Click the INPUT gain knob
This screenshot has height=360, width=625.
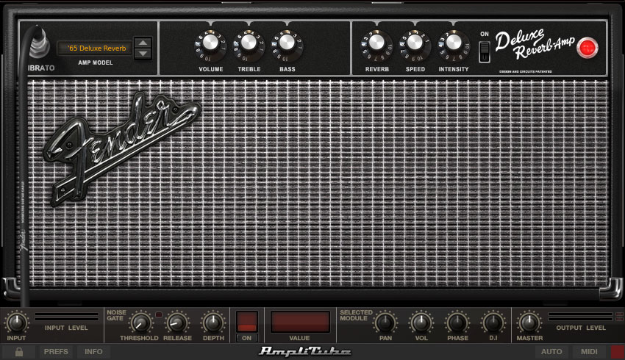point(16,323)
